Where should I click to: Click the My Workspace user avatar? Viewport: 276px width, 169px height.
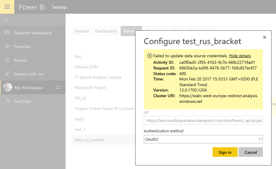click(8, 87)
